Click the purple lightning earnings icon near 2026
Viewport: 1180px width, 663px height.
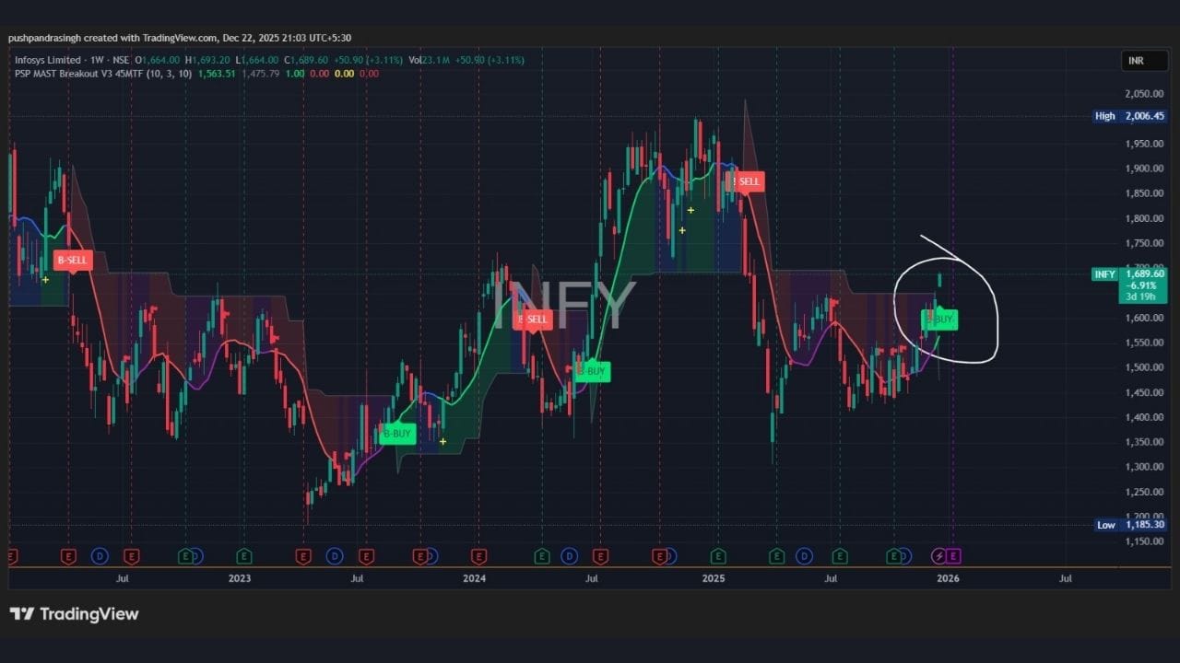tap(940, 556)
